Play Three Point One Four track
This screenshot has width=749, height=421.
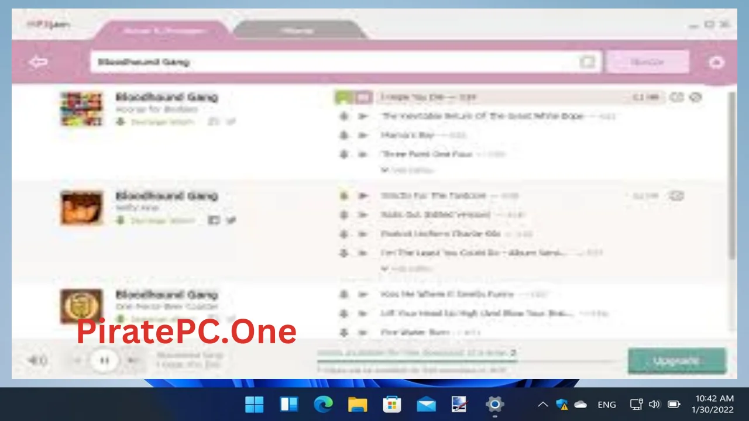point(363,154)
